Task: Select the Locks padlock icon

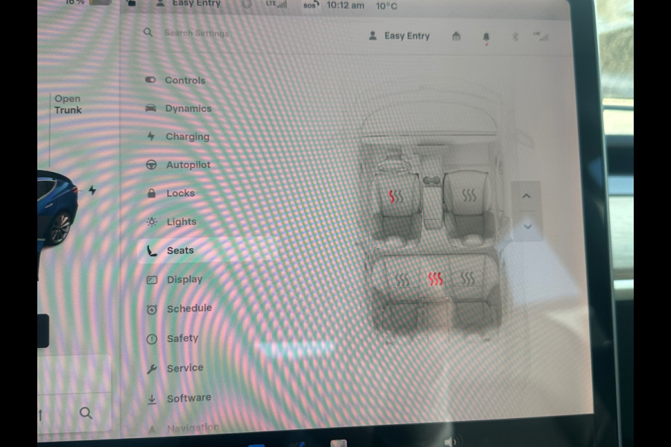Action: [151, 193]
